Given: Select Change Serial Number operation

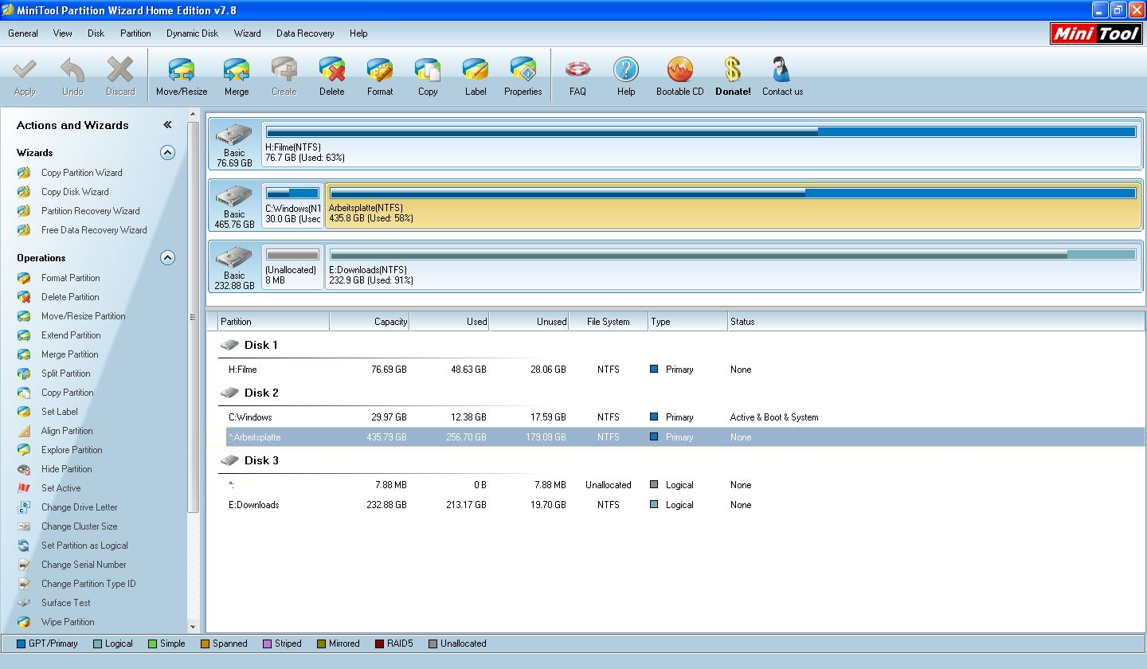Looking at the screenshot, I should pos(84,565).
